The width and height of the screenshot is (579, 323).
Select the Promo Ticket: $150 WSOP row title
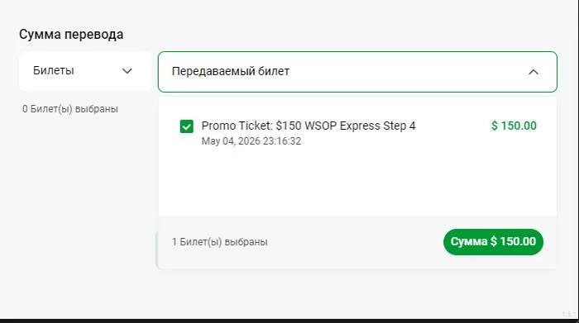tap(309, 126)
